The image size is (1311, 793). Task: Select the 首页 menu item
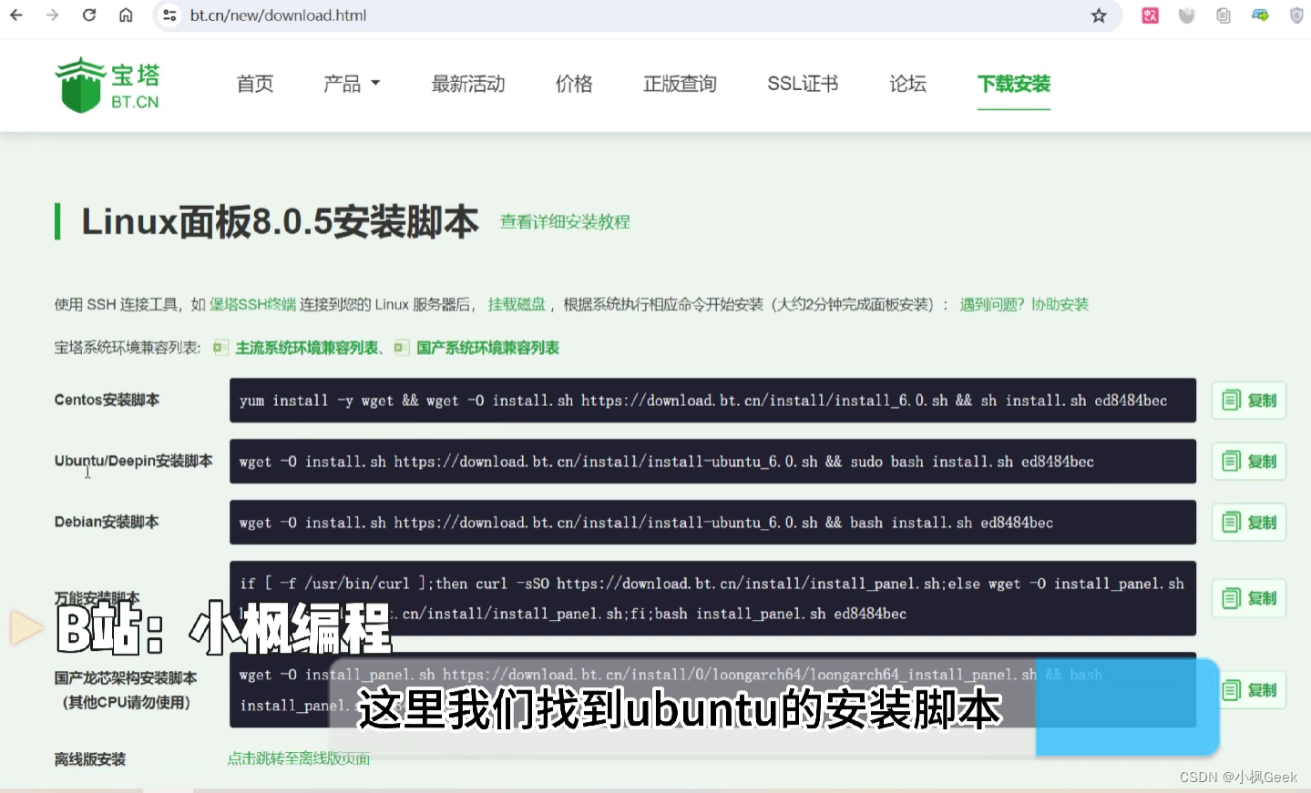pos(254,84)
